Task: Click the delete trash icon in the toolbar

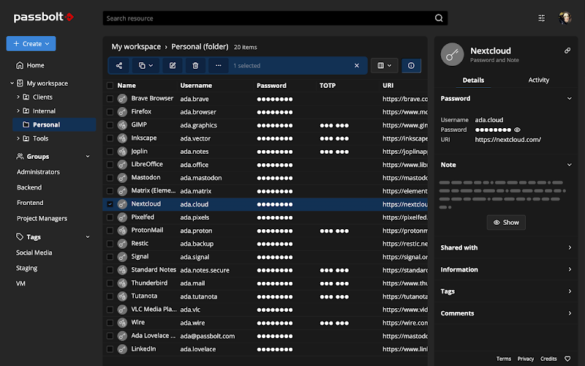Action: pyautogui.click(x=195, y=66)
